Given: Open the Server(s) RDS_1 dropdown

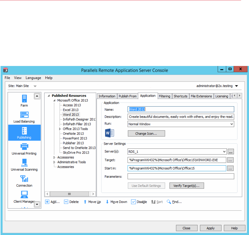Looking at the screenshot, I should pos(224,152).
